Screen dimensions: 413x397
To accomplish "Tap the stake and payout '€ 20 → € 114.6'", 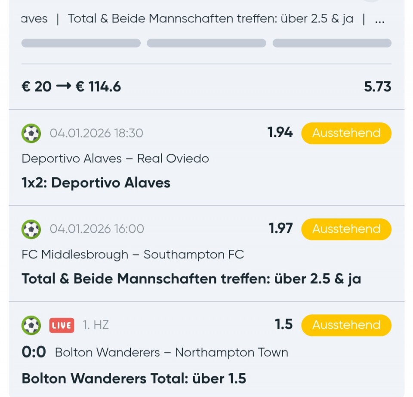I will pos(71,87).
